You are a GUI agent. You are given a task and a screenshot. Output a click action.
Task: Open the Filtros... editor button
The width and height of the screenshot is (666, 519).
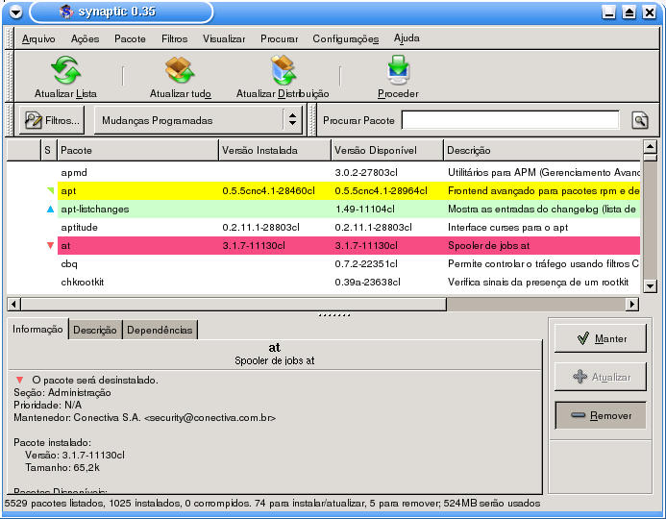(52, 120)
